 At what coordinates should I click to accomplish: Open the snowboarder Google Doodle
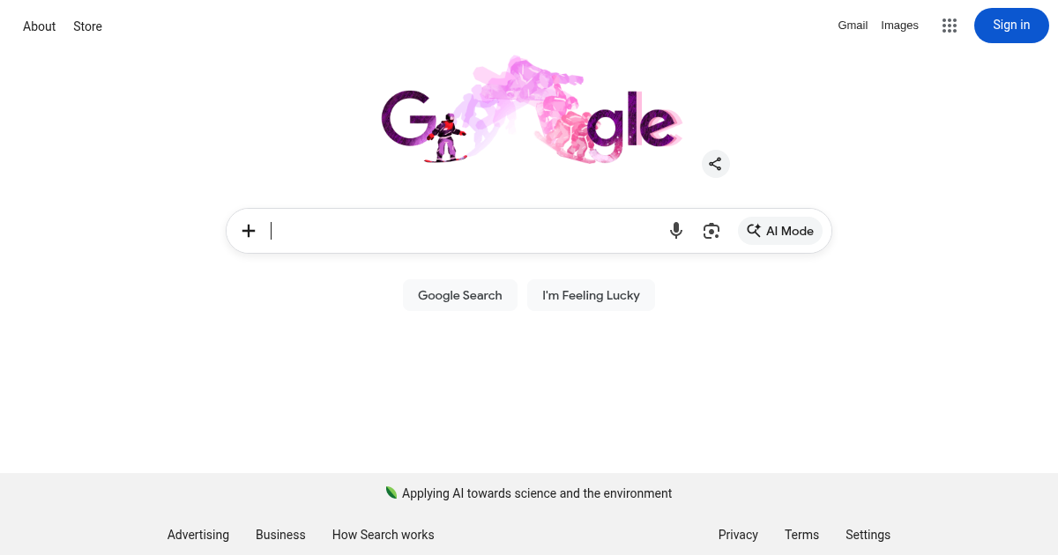(531, 111)
